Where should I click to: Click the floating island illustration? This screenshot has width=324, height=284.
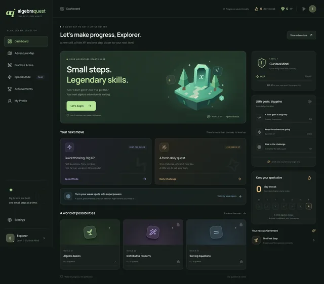[198, 86]
